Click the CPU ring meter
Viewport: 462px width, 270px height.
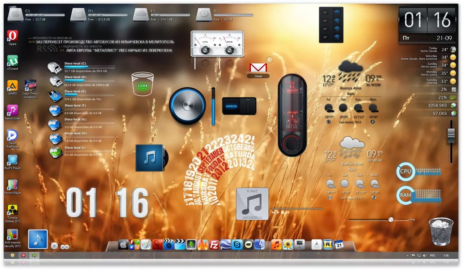405,171
